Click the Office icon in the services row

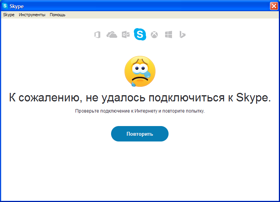coord(97,35)
